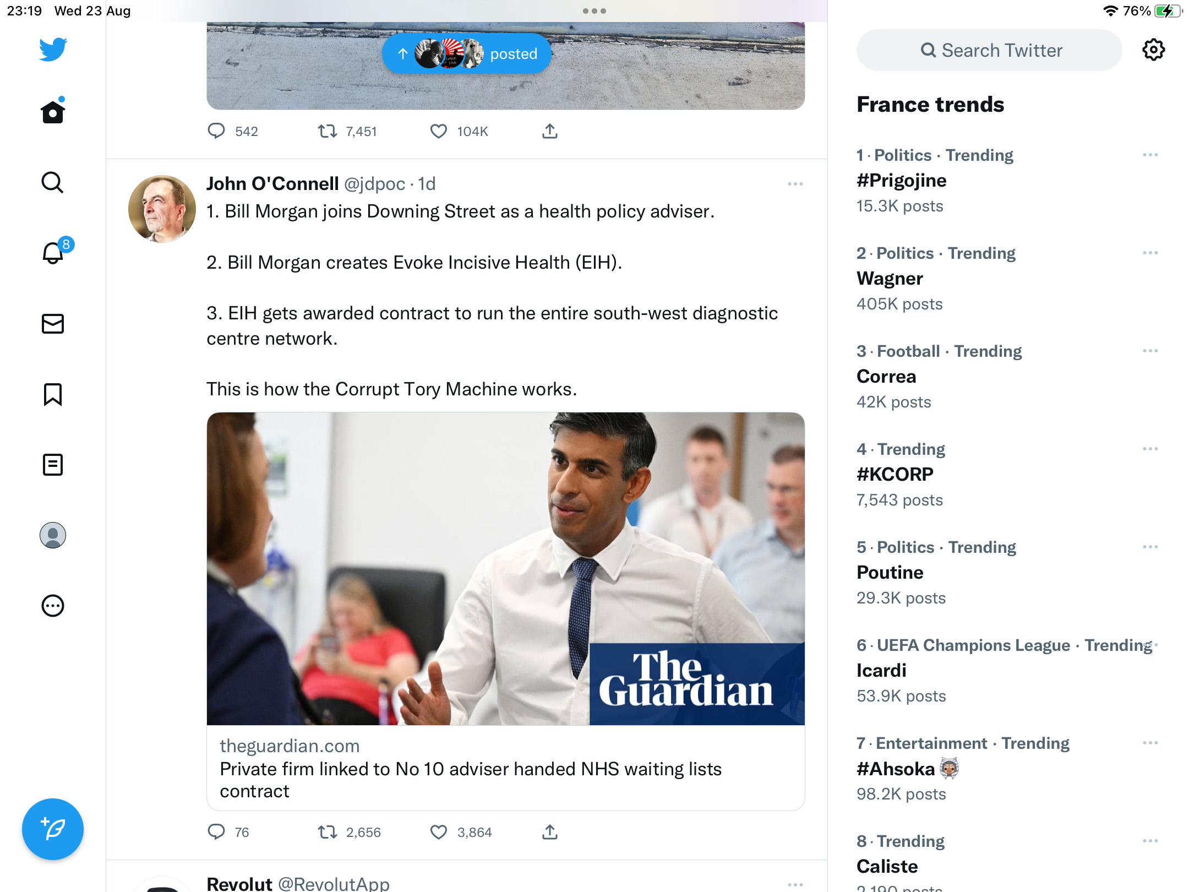The image size is (1189, 892).
Task: Open trends settings gear icon
Action: pos(1153,50)
